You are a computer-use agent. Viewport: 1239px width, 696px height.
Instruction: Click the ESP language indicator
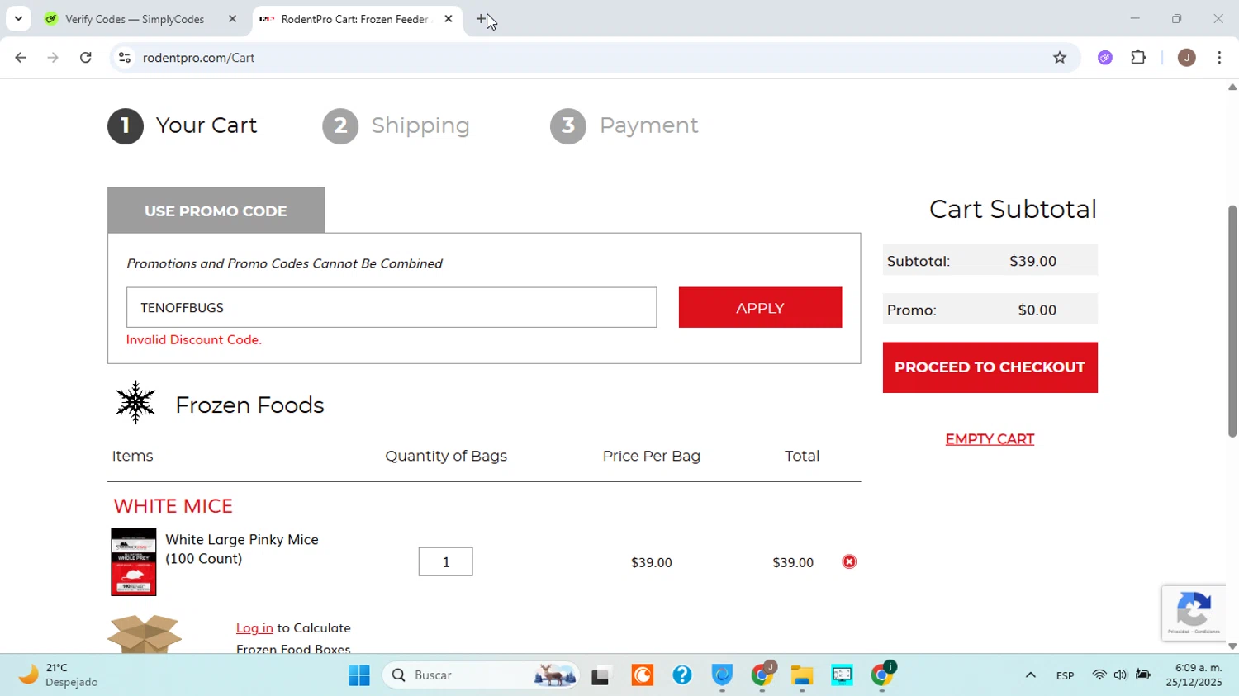pos(1065,676)
